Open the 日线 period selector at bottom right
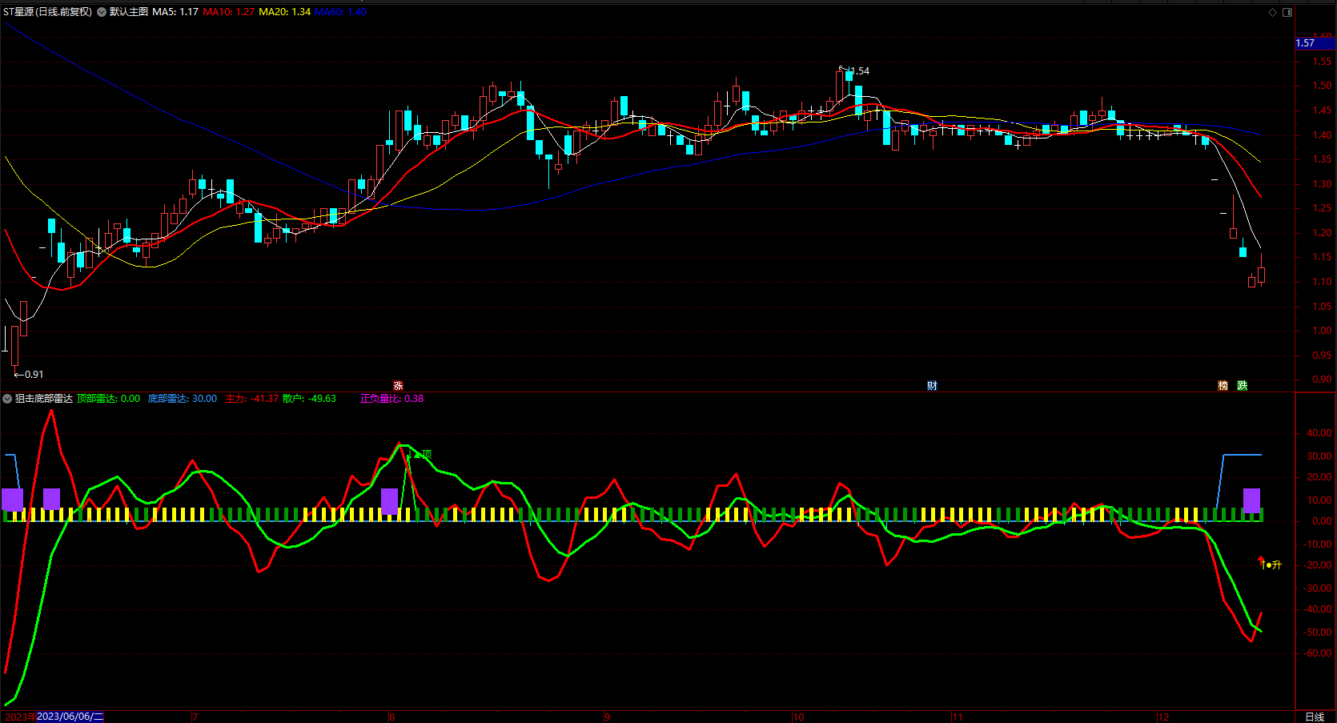The height and width of the screenshot is (723, 1337). 1315,717
